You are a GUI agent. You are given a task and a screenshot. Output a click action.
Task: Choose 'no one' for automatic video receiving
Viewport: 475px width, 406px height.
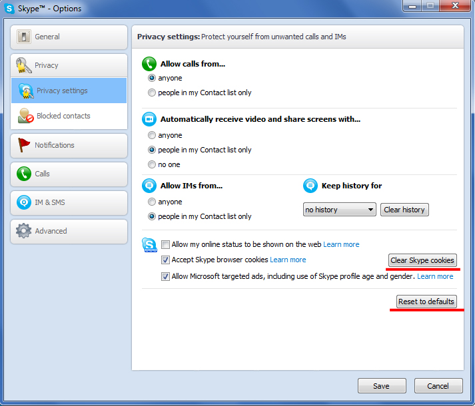(153, 164)
